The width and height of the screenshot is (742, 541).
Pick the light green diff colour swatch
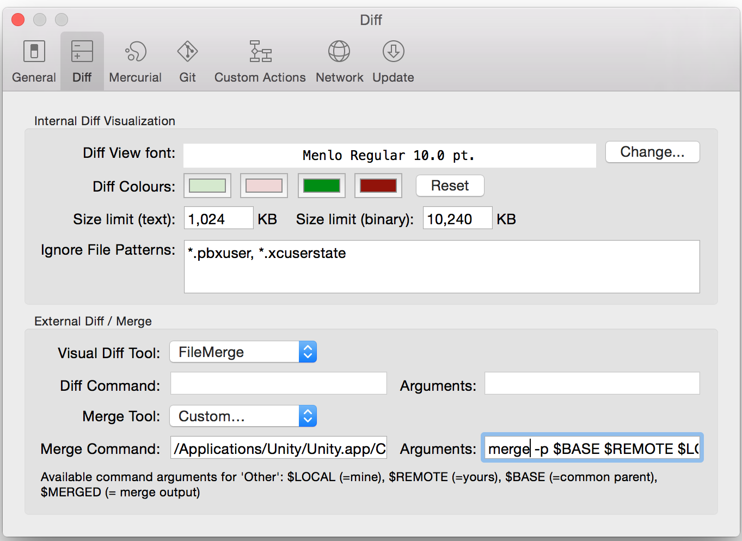207,186
